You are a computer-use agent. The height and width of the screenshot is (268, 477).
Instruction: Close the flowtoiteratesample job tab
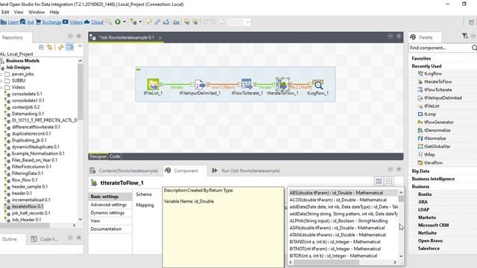(159, 38)
